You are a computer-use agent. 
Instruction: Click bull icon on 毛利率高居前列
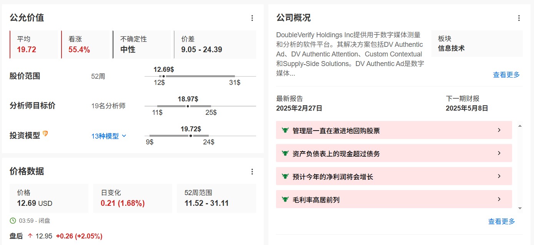pos(285,199)
